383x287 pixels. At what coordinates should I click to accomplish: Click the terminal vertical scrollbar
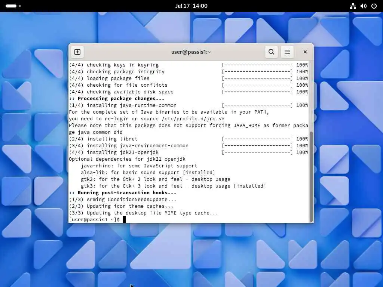(x=311, y=176)
